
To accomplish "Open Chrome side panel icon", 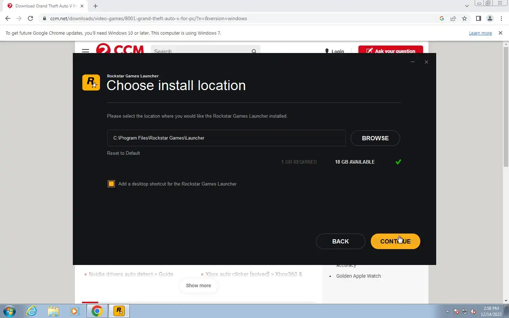I will click(479, 18).
